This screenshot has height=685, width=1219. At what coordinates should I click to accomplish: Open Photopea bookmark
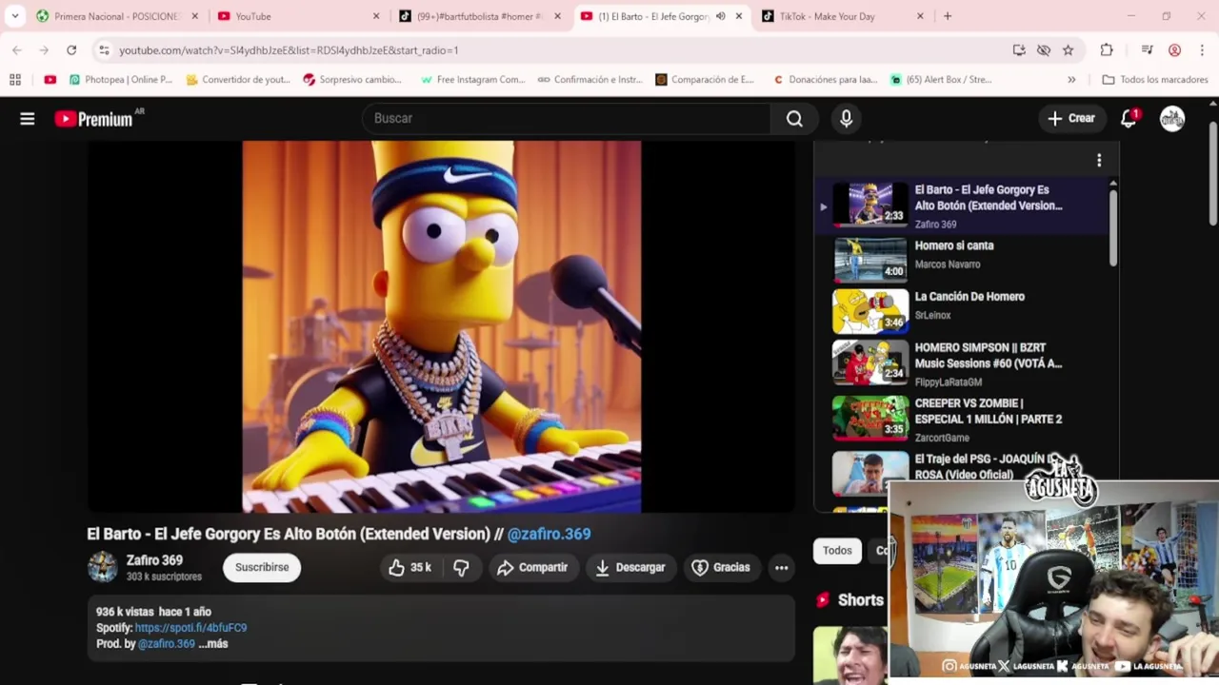click(120, 80)
